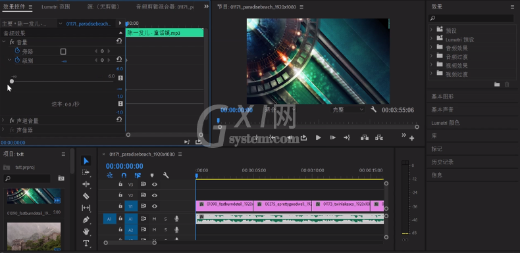Reset the 级别 parameter
The width and height of the screenshot is (520, 253).
click(119, 59)
